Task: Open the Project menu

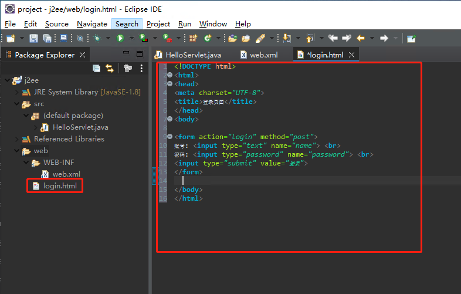Action: coord(158,24)
